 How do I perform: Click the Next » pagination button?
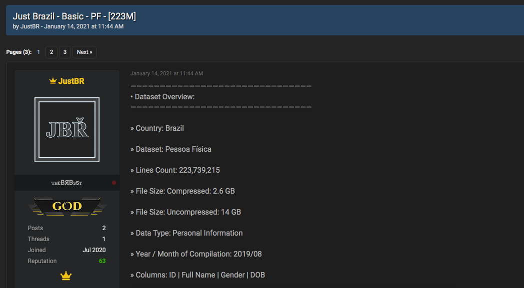pos(84,52)
